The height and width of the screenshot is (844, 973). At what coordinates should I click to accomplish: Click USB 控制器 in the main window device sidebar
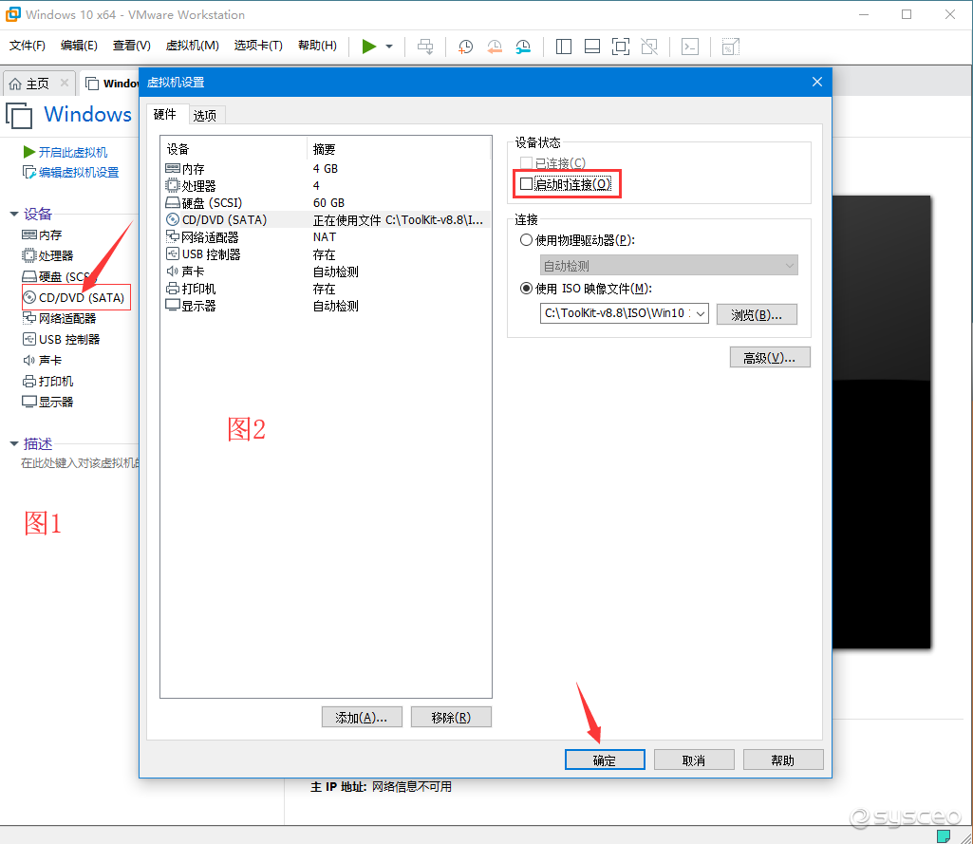point(62,340)
